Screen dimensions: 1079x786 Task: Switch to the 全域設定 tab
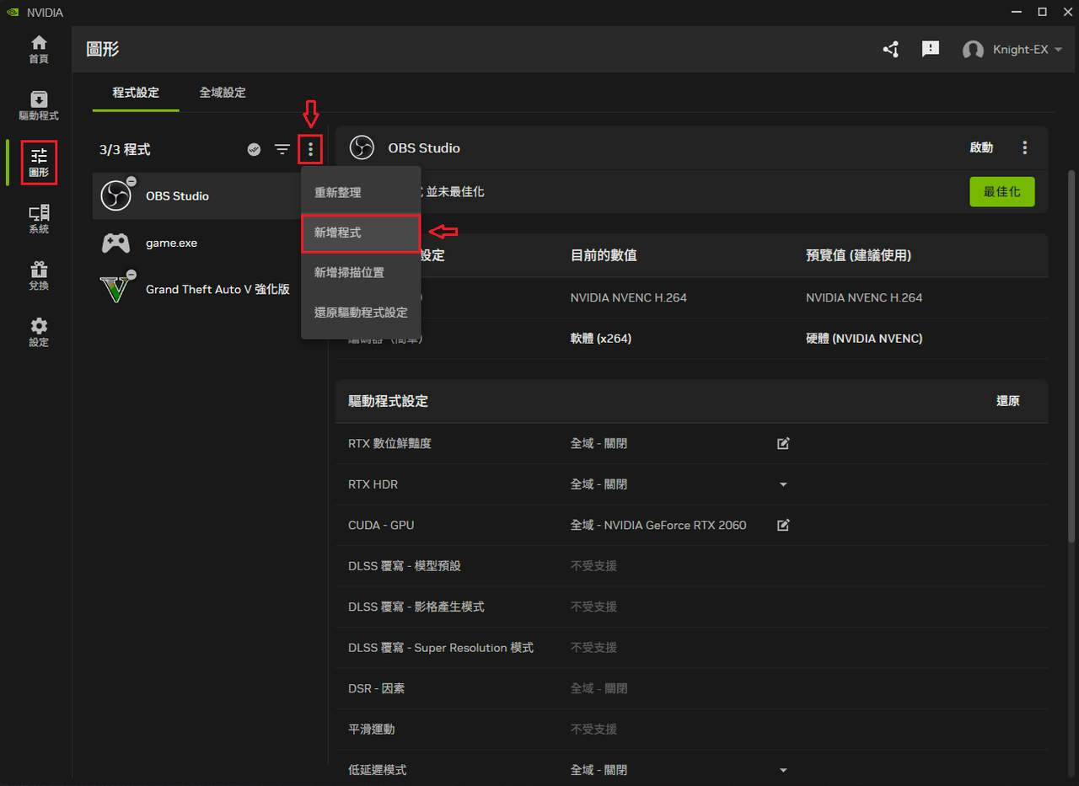(222, 93)
